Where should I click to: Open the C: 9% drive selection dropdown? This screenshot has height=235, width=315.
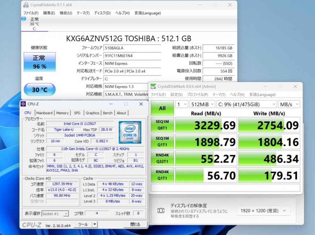click(x=247, y=104)
